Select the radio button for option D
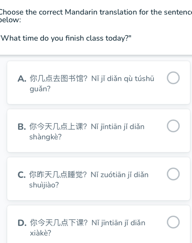The width and height of the screenshot is (192, 243). click(x=173, y=222)
